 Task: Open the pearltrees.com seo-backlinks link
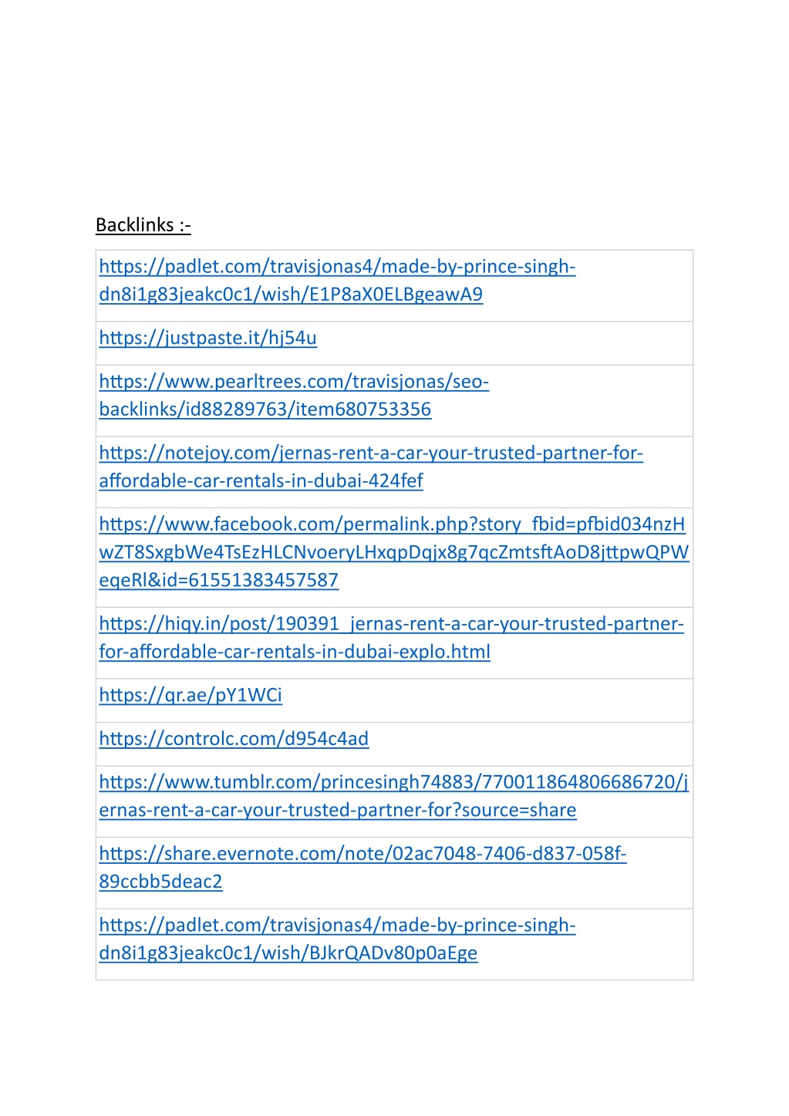coord(294,395)
